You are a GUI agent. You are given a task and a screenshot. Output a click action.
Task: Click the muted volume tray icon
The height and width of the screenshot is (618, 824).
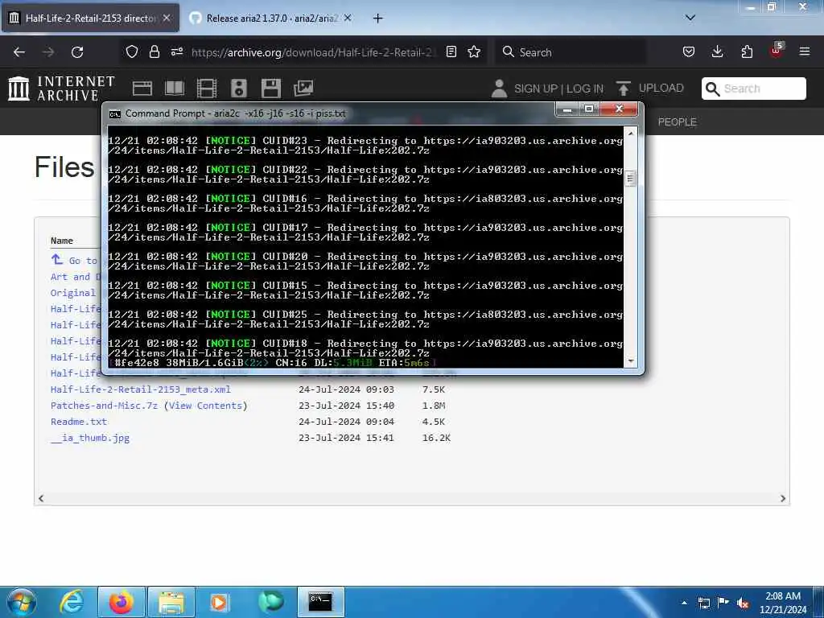(x=743, y=603)
